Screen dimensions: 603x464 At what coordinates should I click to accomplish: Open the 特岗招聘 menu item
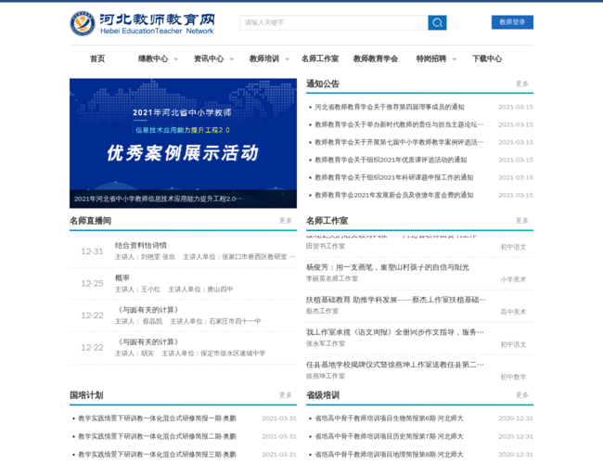point(431,58)
